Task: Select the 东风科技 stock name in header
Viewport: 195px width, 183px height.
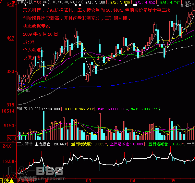Action: (x=25, y=2)
